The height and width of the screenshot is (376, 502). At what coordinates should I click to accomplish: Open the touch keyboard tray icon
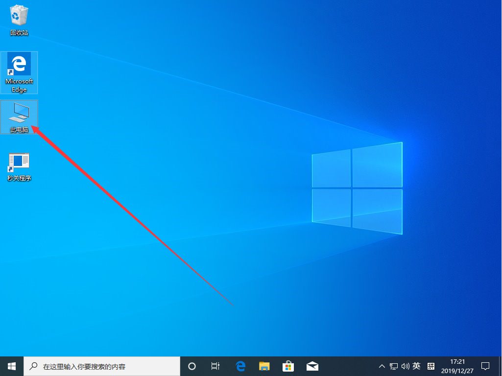coord(430,366)
